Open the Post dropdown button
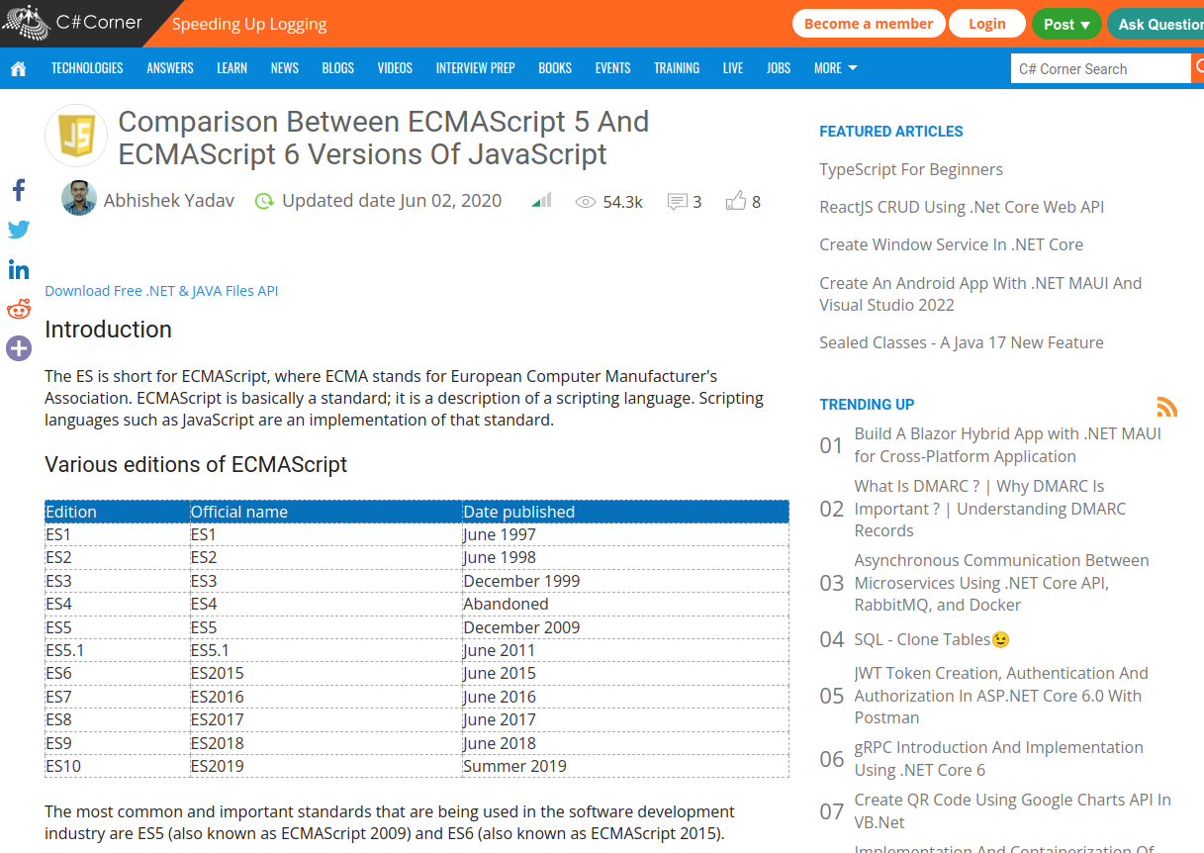Screen dimensions: 1204x853 coord(1066,24)
